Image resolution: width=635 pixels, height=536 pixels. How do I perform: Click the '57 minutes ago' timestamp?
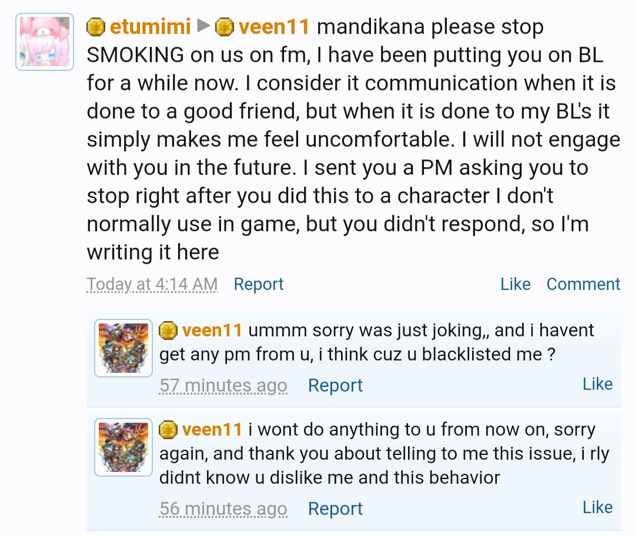point(223,386)
